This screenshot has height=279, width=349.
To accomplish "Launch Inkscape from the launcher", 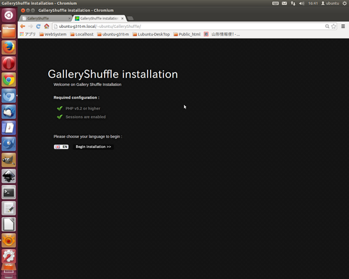I will tap(9, 176).
